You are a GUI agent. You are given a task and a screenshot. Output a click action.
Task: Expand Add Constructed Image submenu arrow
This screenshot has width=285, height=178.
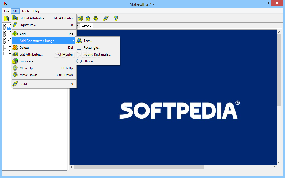tap(73, 41)
